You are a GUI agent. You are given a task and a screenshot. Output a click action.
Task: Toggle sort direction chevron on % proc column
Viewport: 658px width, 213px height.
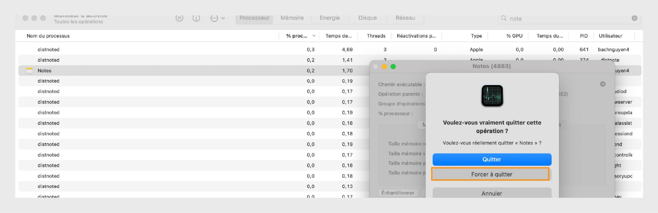[x=314, y=36]
